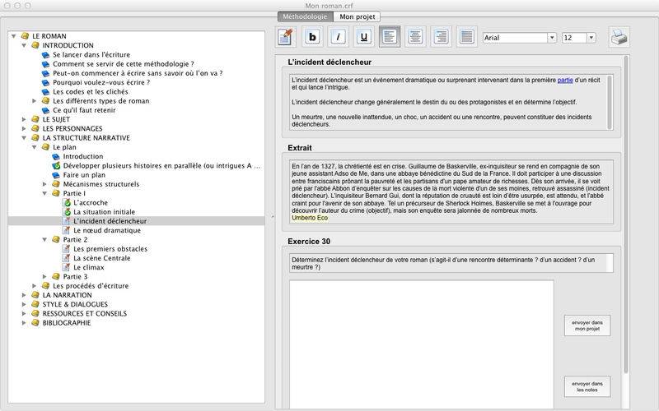
Task: Open Les codes et les clichés
Action: coord(91,91)
